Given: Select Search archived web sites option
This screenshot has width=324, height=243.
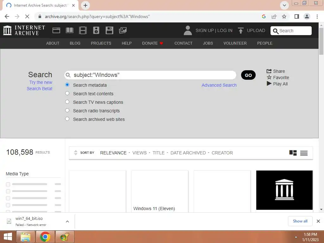Looking at the screenshot, I should 67,119.
